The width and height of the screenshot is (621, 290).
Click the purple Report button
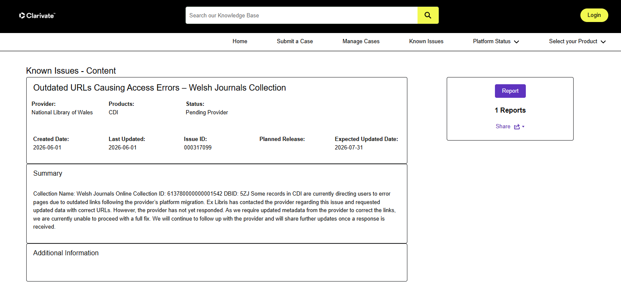click(510, 91)
